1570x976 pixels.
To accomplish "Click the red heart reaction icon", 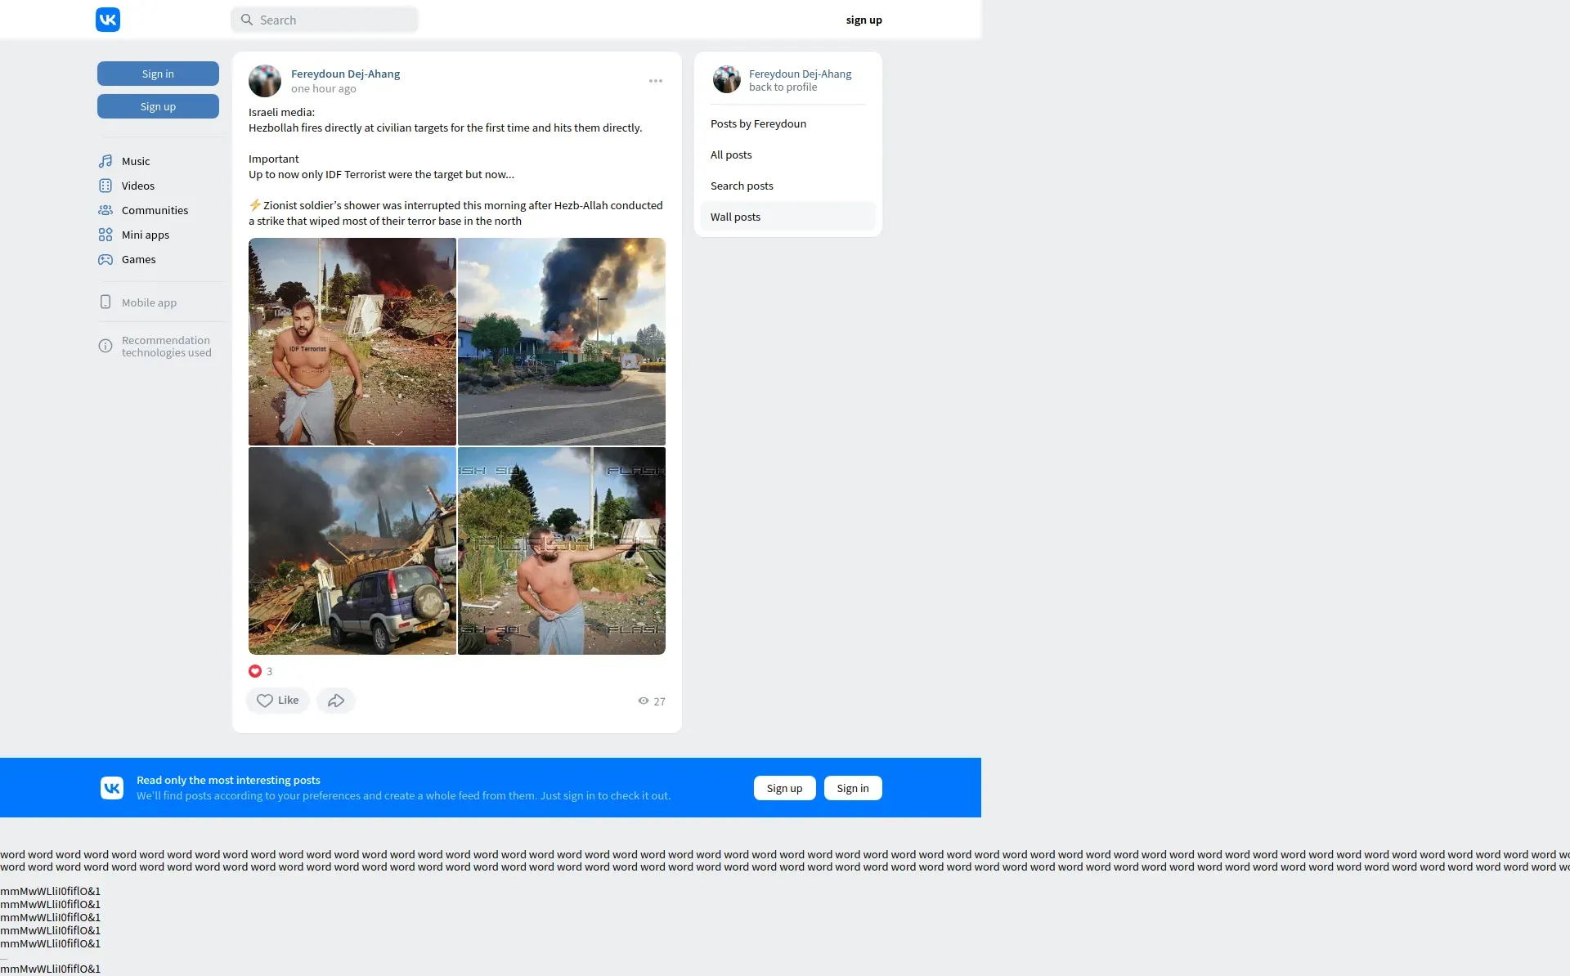I will pyautogui.click(x=255, y=671).
